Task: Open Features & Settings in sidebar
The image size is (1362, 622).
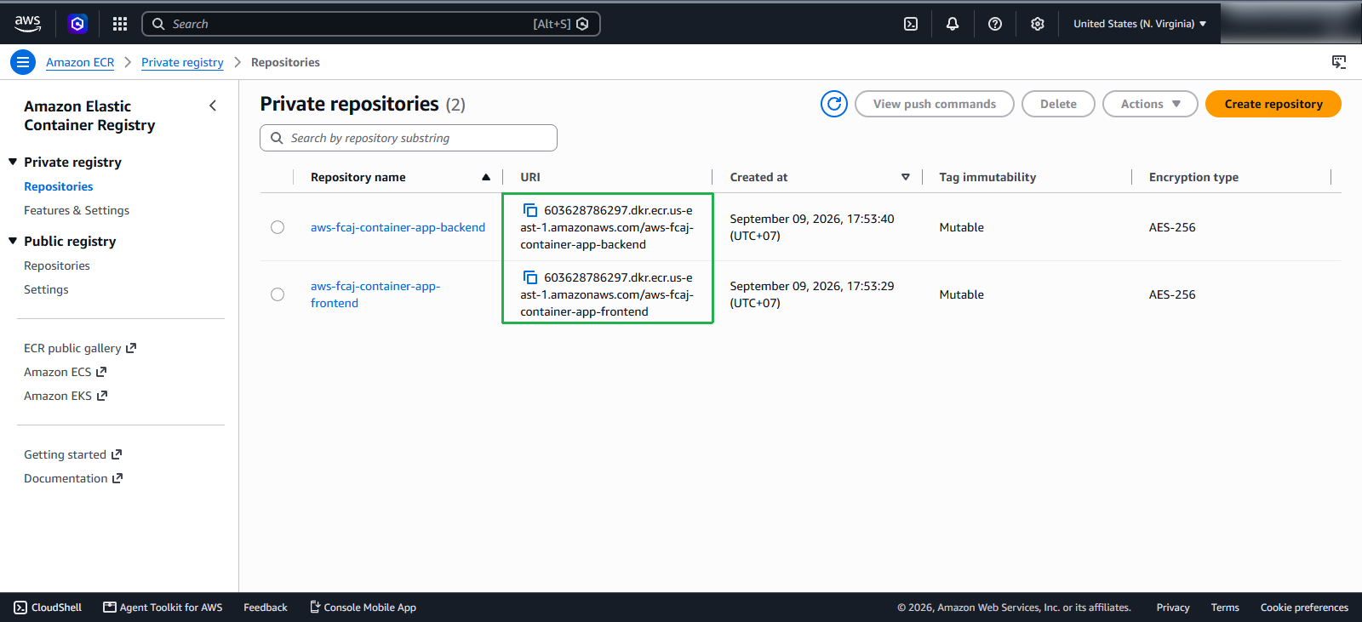Action: (77, 210)
